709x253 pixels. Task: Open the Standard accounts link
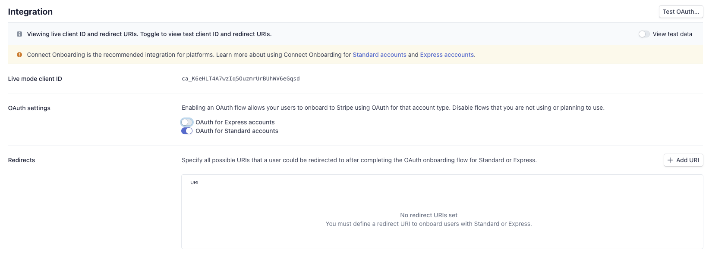pyautogui.click(x=379, y=55)
